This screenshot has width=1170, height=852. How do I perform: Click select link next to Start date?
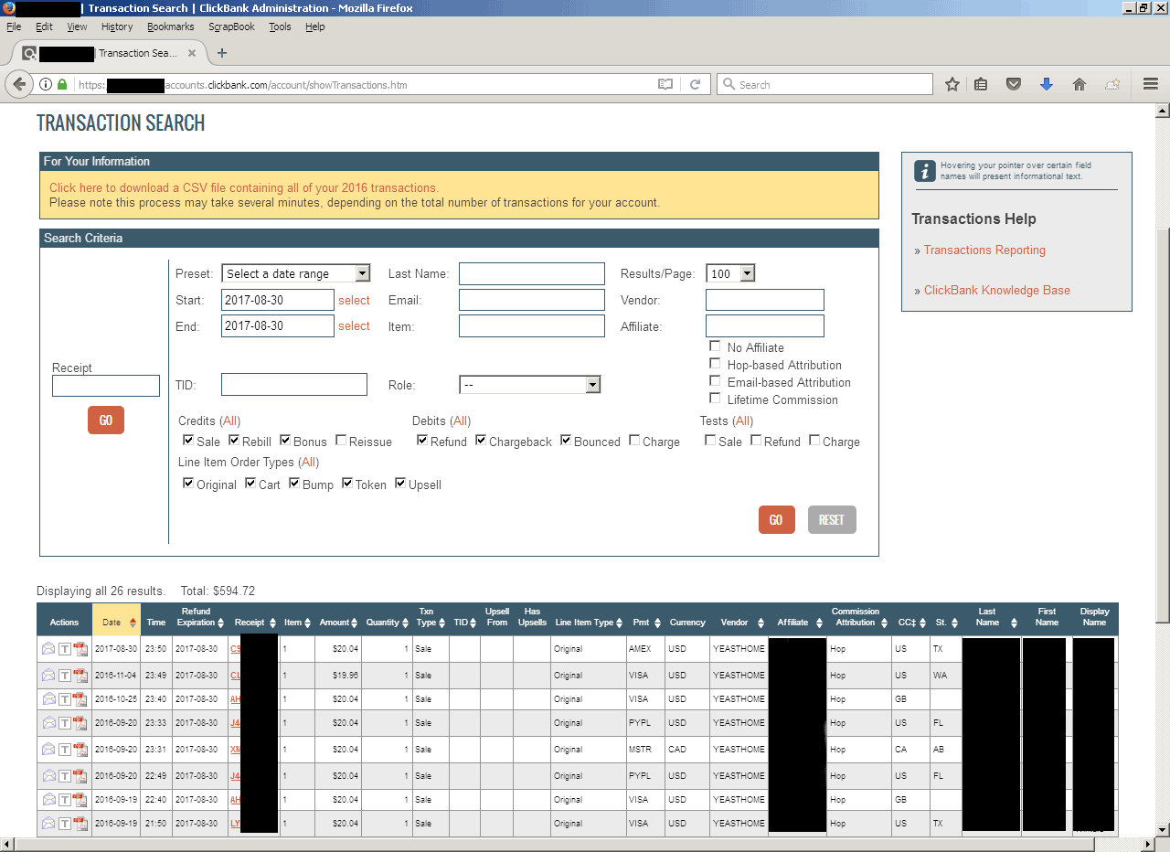point(354,300)
